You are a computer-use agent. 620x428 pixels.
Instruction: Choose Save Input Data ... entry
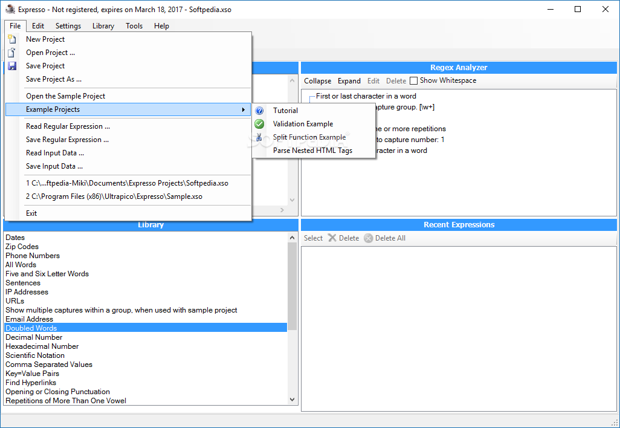129,166
